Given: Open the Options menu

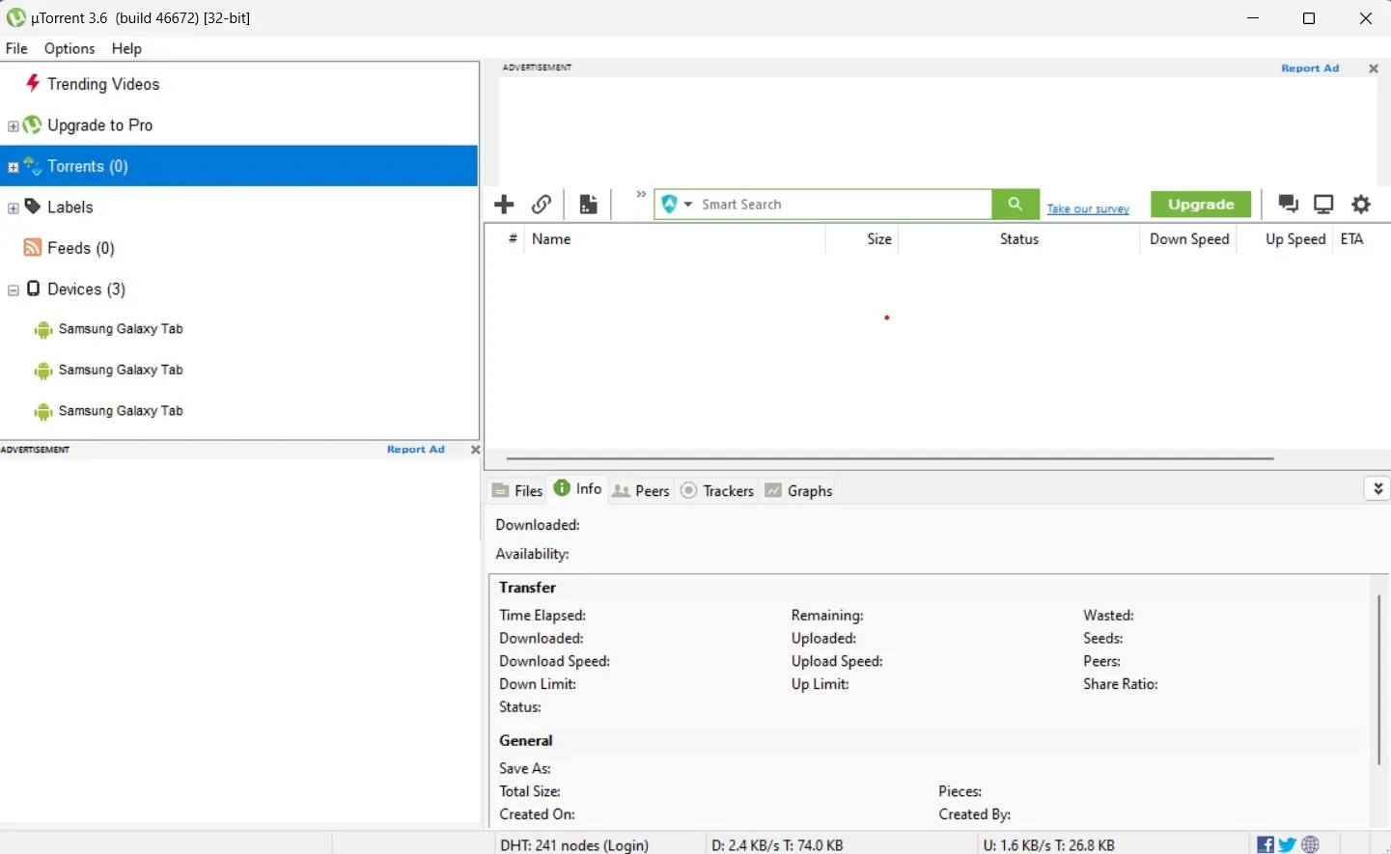Looking at the screenshot, I should point(70,48).
